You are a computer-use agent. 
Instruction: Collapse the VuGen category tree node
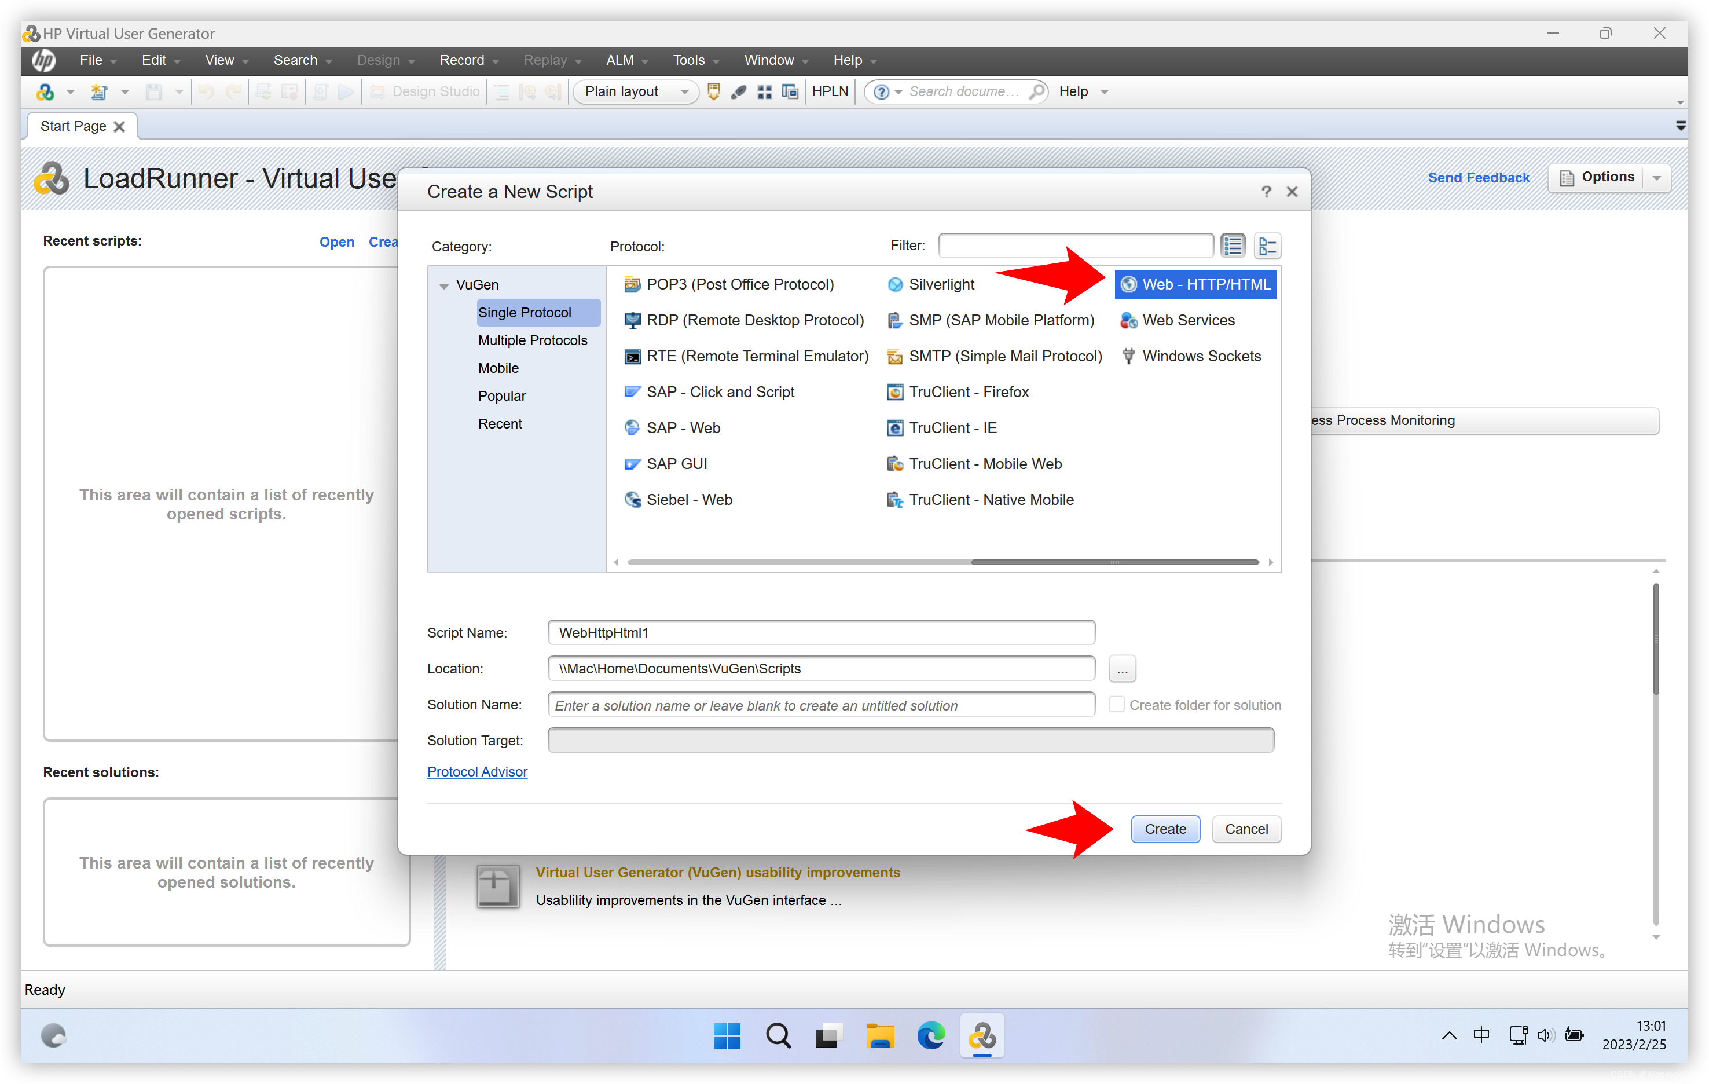pyautogui.click(x=443, y=286)
